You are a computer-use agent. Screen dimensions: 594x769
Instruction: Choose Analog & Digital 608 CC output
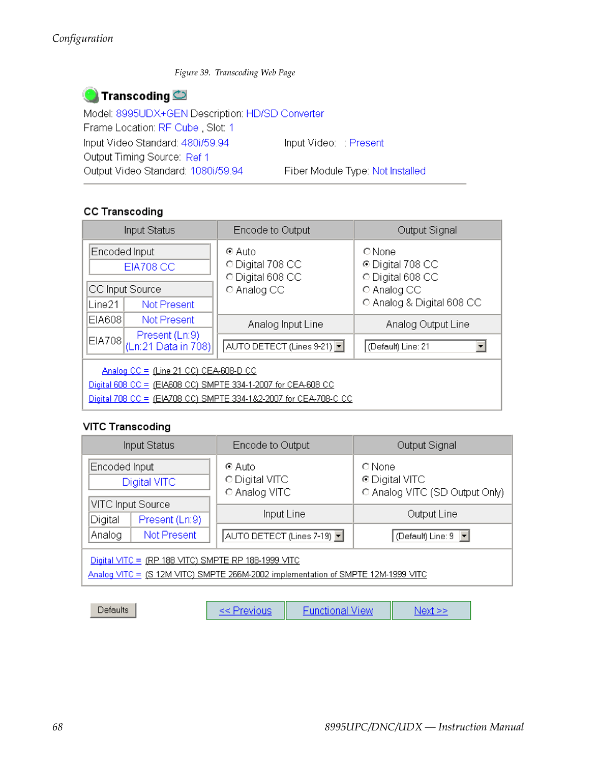[367, 303]
